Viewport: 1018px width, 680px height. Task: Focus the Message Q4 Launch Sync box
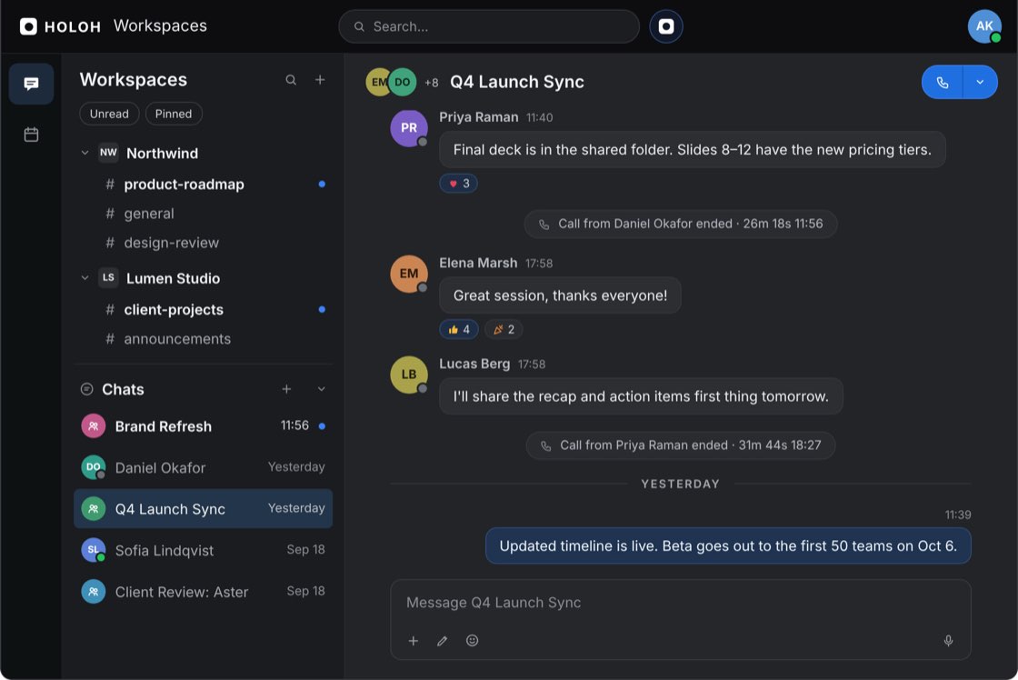click(x=681, y=603)
